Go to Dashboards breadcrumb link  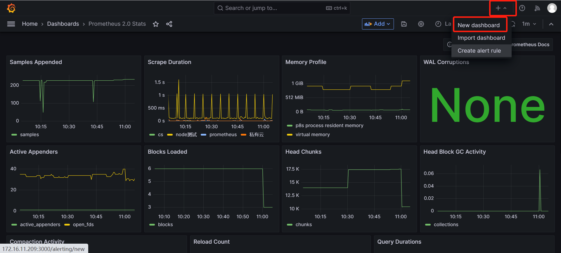click(x=63, y=24)
